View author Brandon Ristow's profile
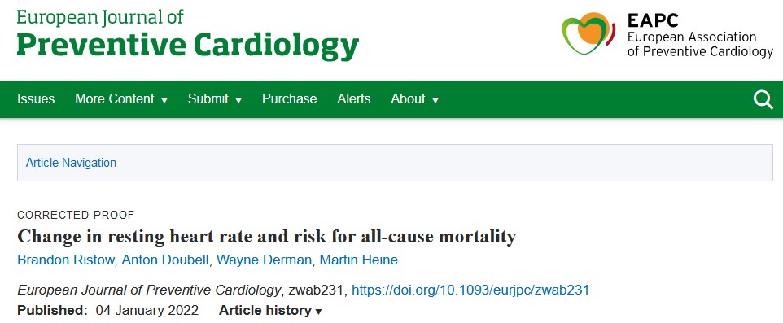Image resolution: width=783 pixels, height=323 pixels. click(x=66, y=260)
